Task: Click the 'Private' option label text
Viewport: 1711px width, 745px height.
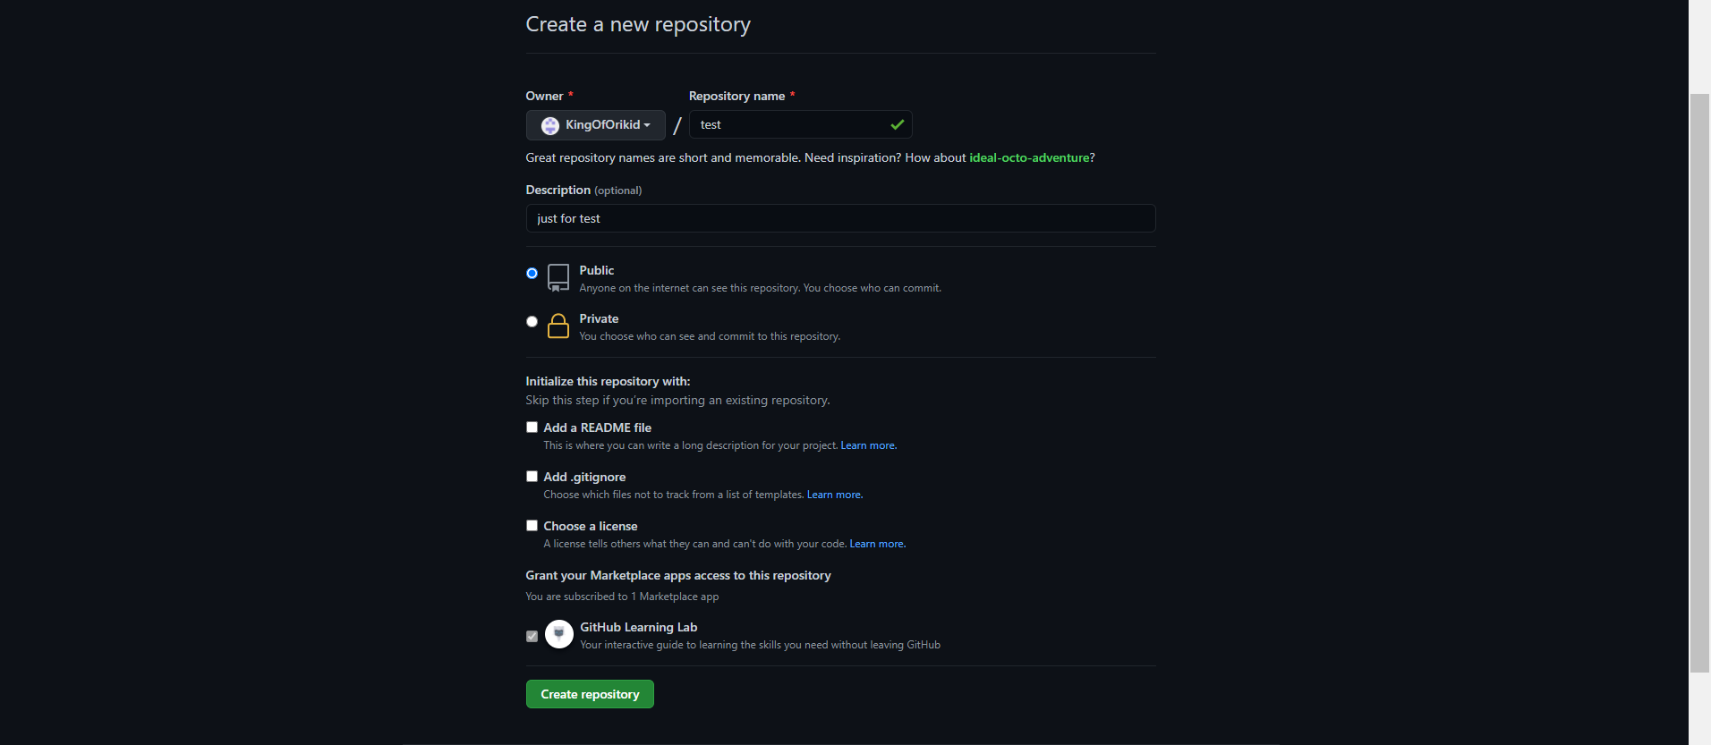Action: pos(599,318)
